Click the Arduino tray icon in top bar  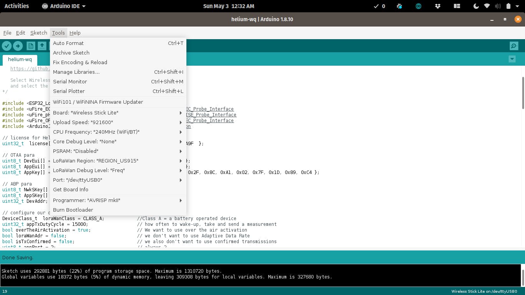[419, 6]
